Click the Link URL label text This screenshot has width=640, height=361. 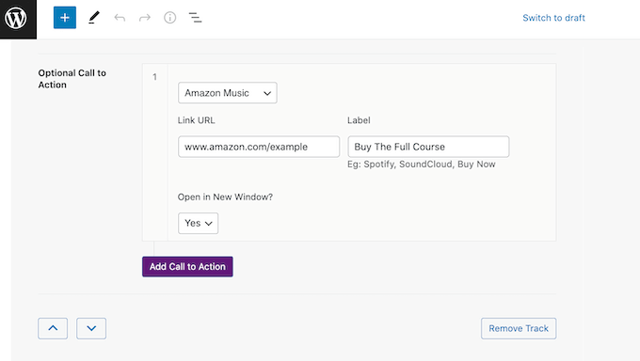coord(196,120)
